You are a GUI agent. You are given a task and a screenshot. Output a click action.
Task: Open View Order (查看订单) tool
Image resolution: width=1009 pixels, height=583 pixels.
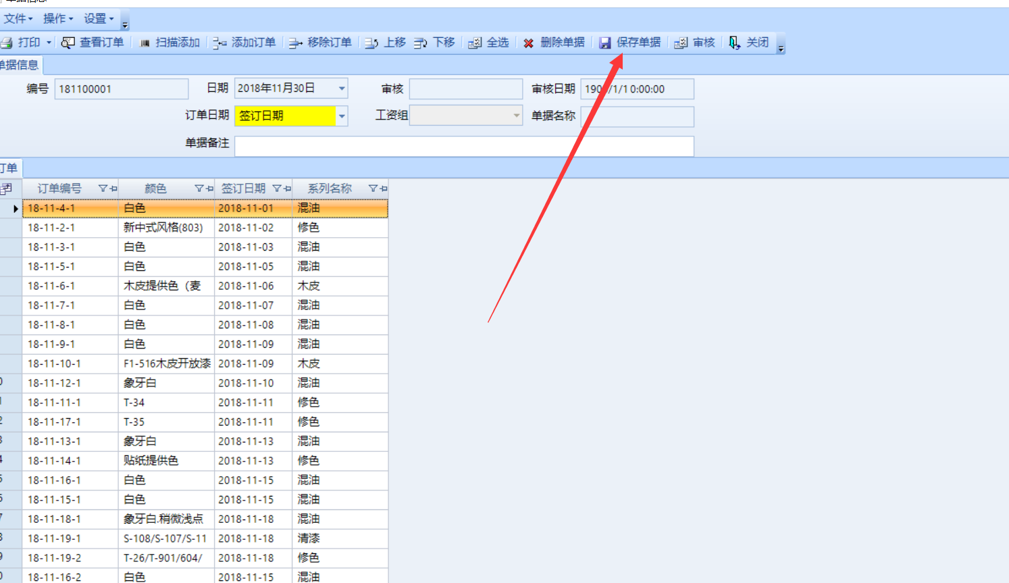click(x=68, y=43)
